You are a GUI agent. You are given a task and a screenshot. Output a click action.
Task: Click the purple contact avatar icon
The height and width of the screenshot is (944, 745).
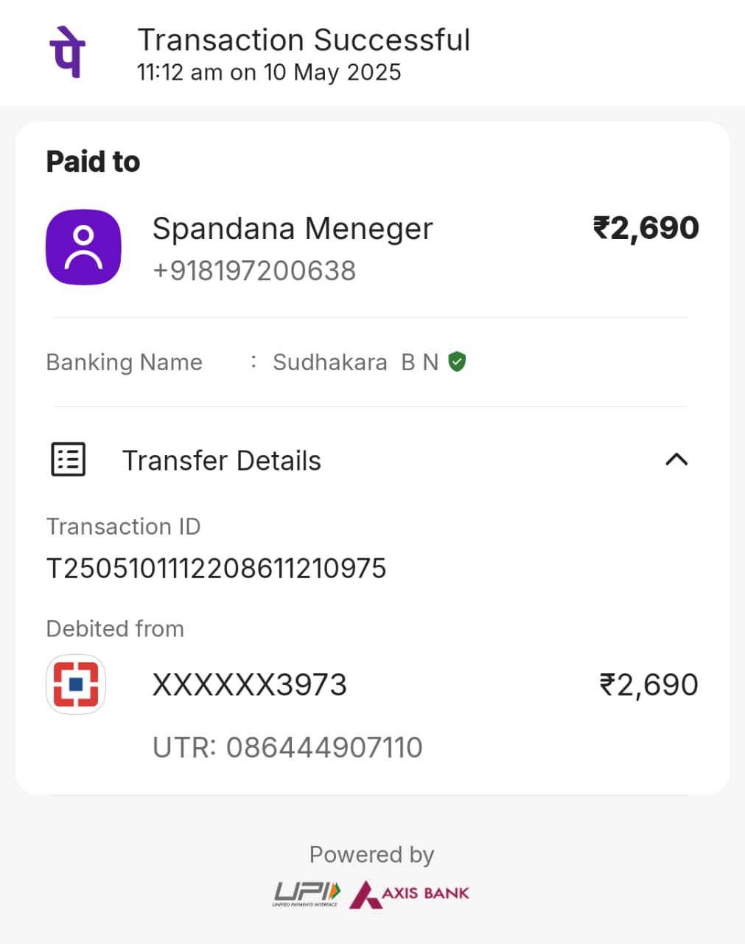pyautogui.click(x=83, y=248)
